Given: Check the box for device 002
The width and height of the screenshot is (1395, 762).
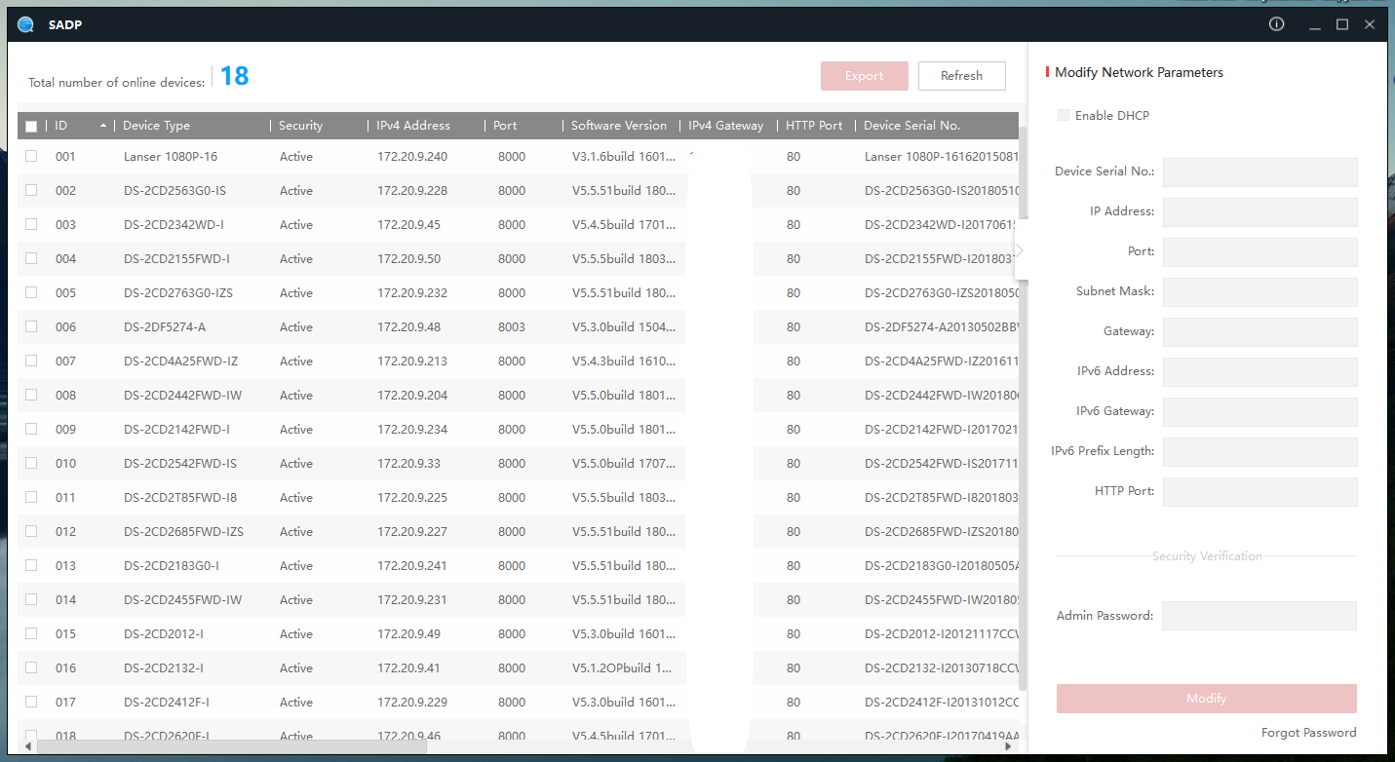Looking at the screenshot, I should pyautogui.click(x=31, y=190).
